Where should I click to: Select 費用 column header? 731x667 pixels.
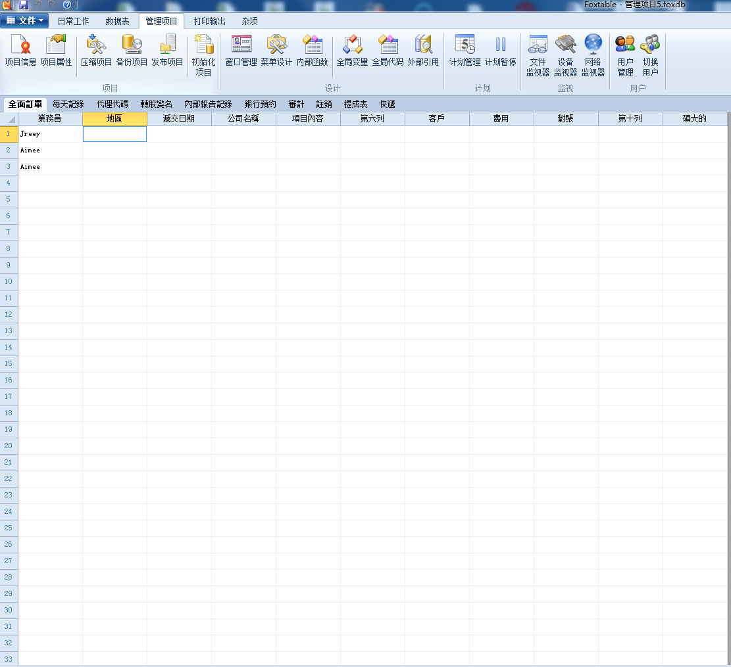[x=501, y=119]
